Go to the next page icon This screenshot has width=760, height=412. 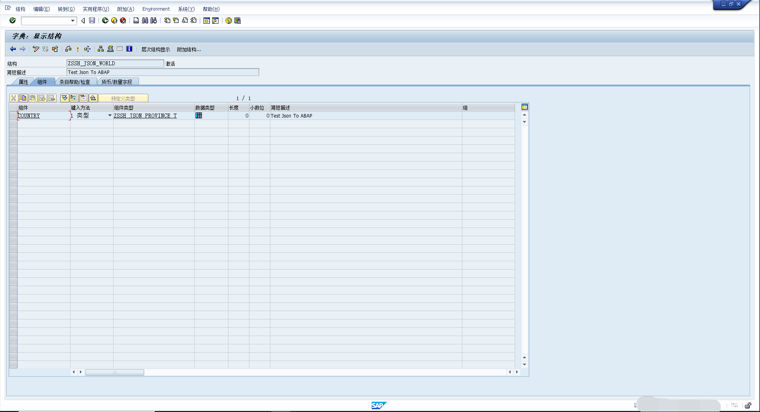pyautogui.click(x=184, y=21)
